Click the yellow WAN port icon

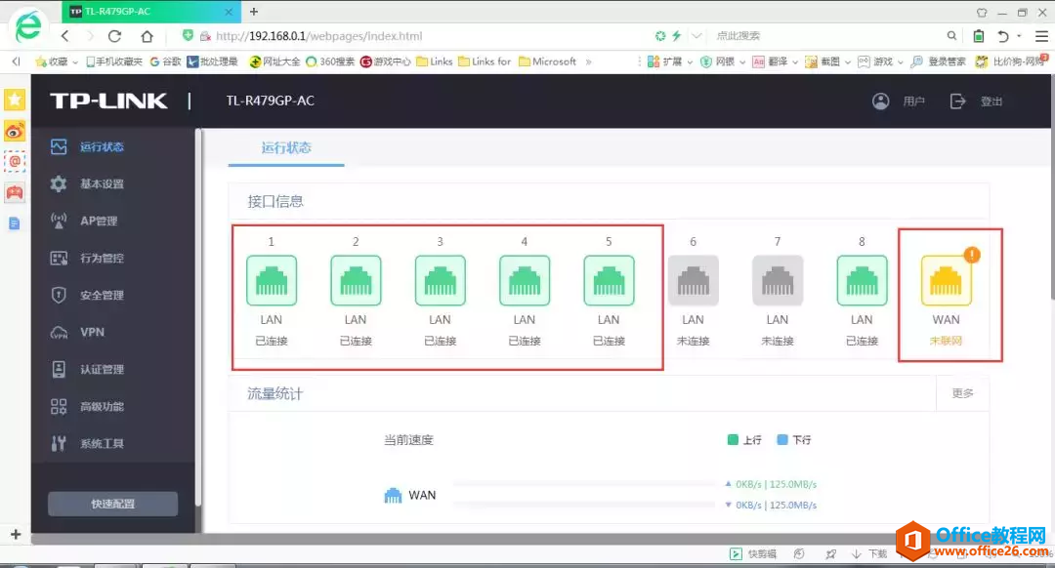[x=946, y=281]
